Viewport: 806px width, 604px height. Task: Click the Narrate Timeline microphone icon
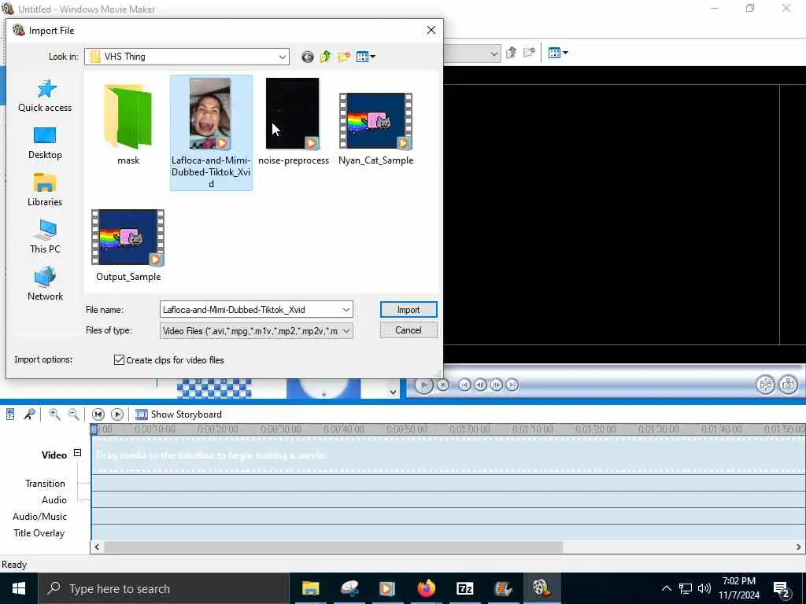tap(30, 414)
